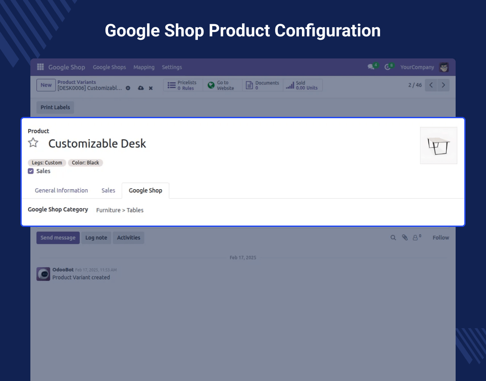Click Send message button

[x=58, y=238]
